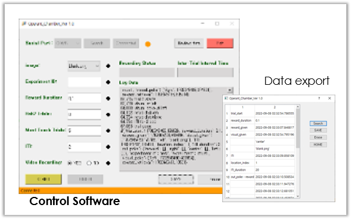Click black status dot beside Experiment ID field
This screenshot has height=219, width=351.
(x=108, y=82)
